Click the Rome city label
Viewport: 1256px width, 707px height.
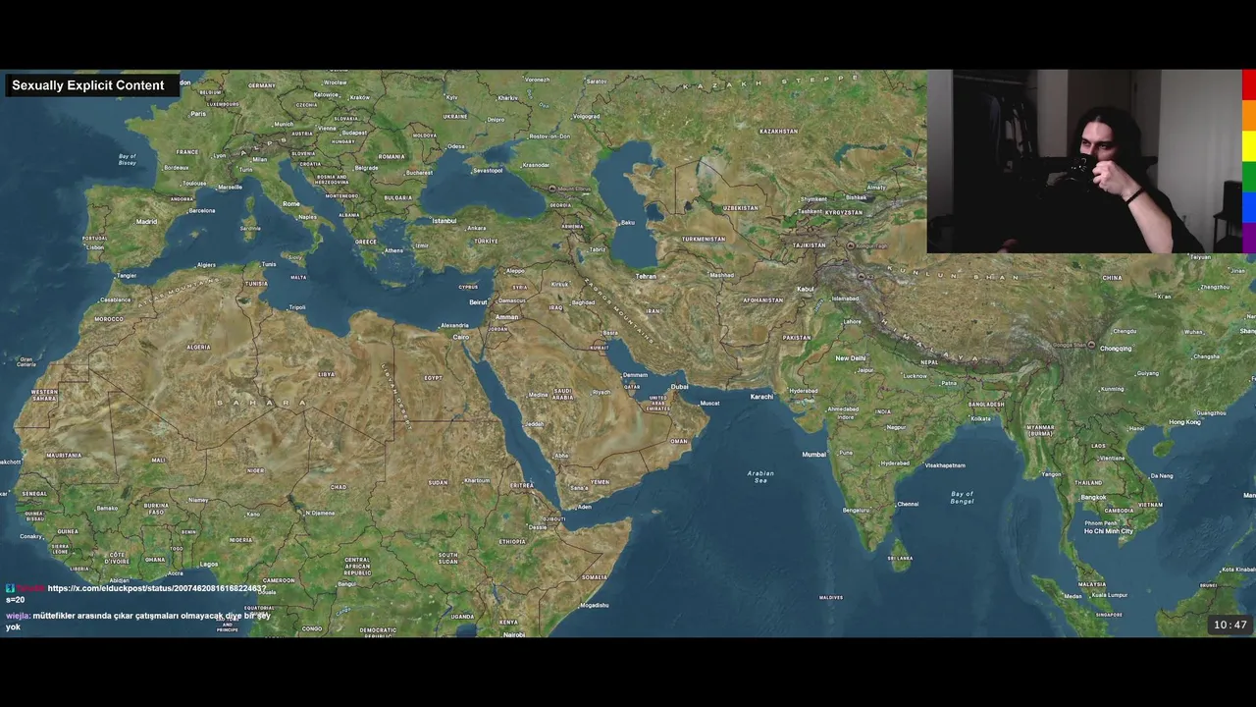pos(291,204)
